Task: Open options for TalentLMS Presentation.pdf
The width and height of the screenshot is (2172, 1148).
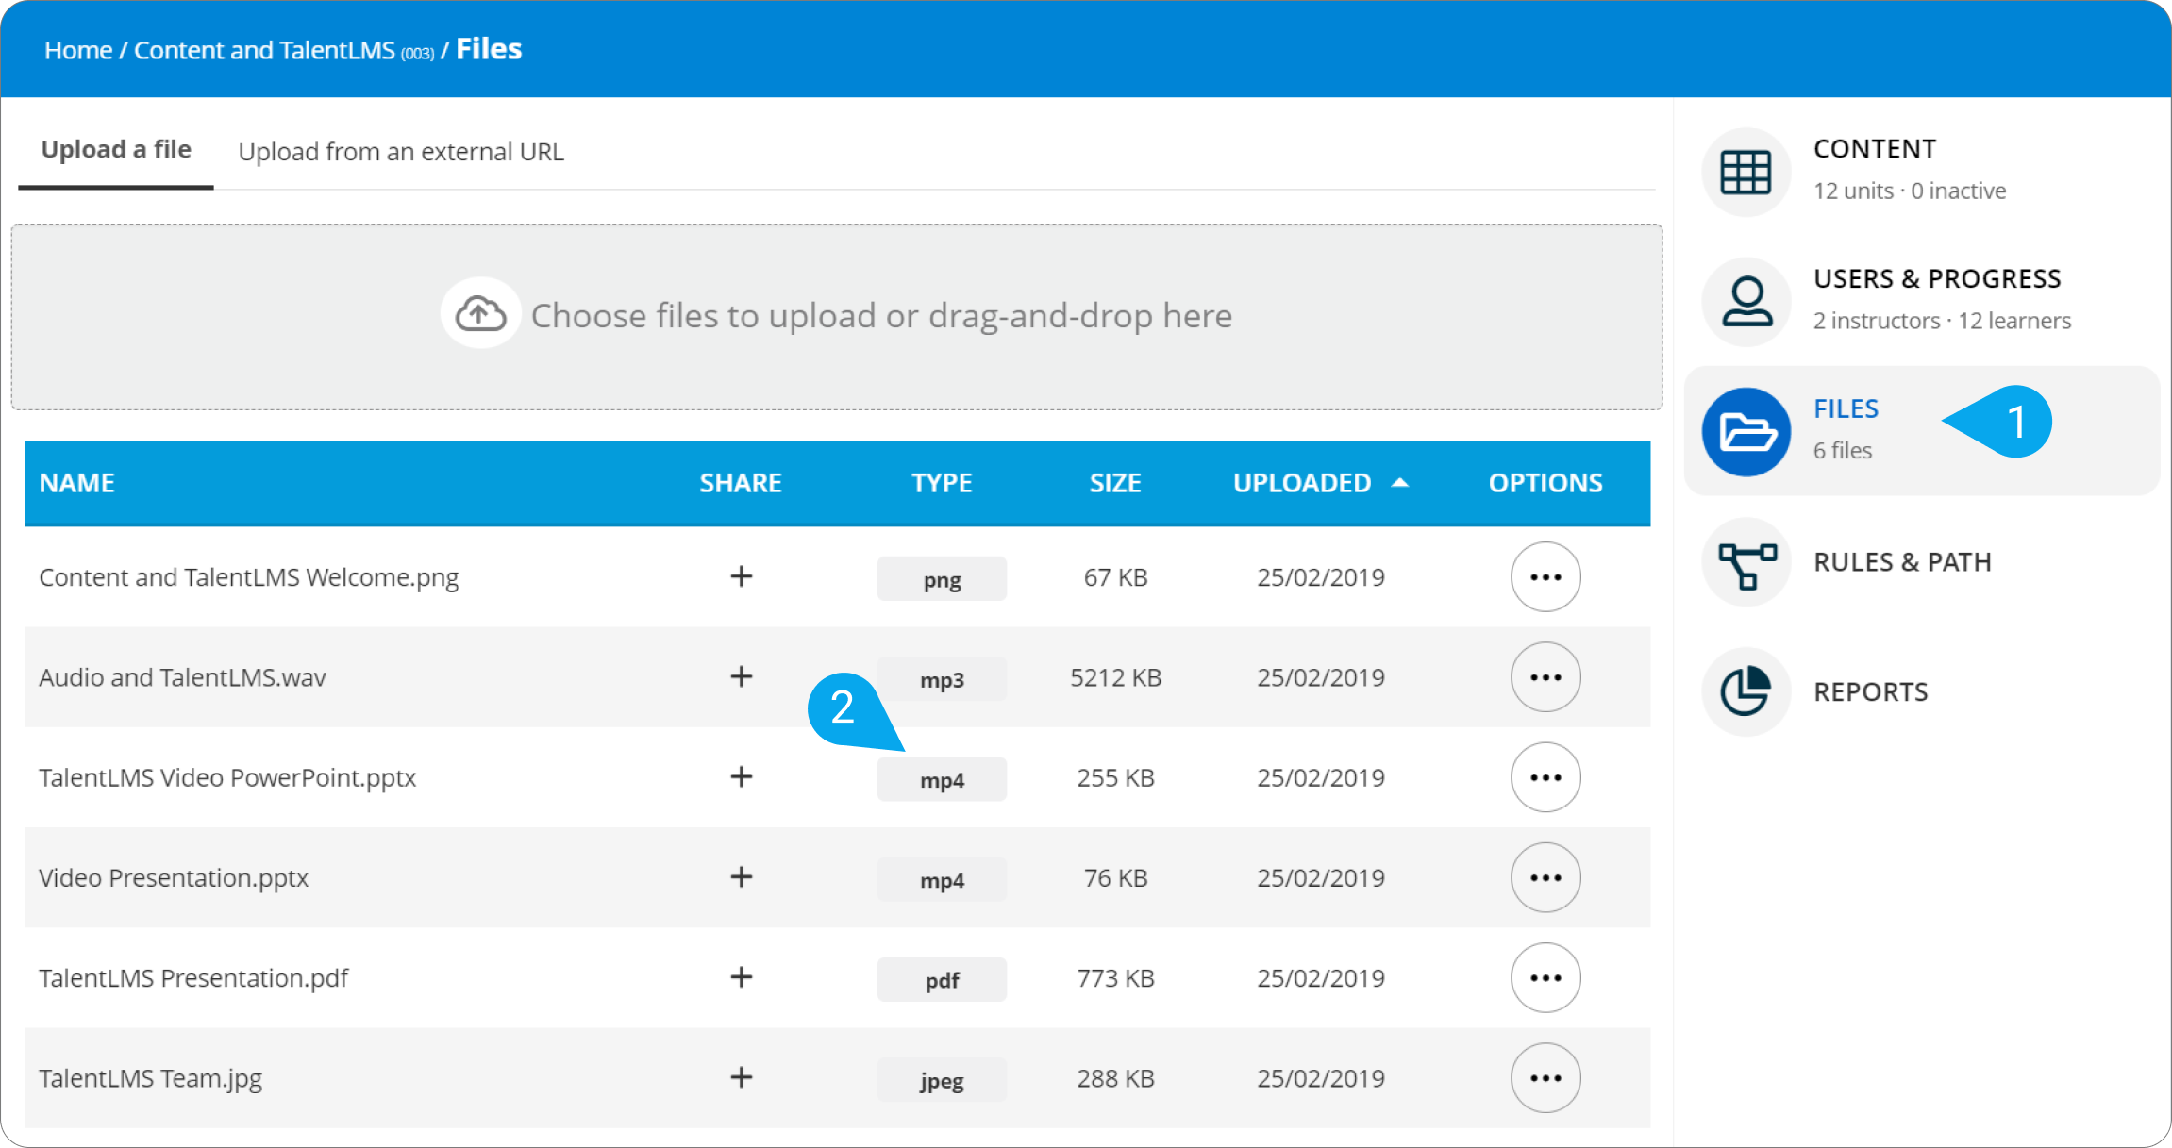Action: (1545, 977)
